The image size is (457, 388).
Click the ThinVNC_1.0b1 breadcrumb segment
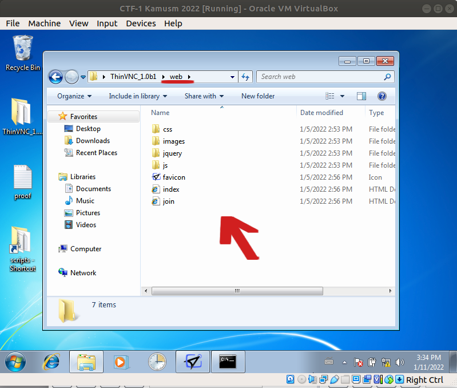pyautogui.click(x=133, y=77)
